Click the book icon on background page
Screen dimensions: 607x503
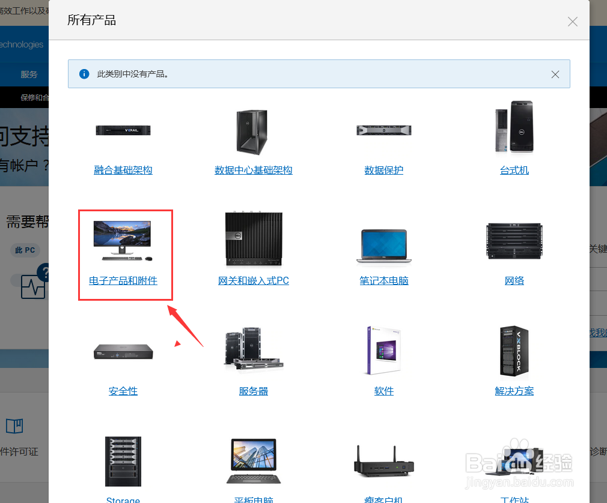click(x=14, y=426)
